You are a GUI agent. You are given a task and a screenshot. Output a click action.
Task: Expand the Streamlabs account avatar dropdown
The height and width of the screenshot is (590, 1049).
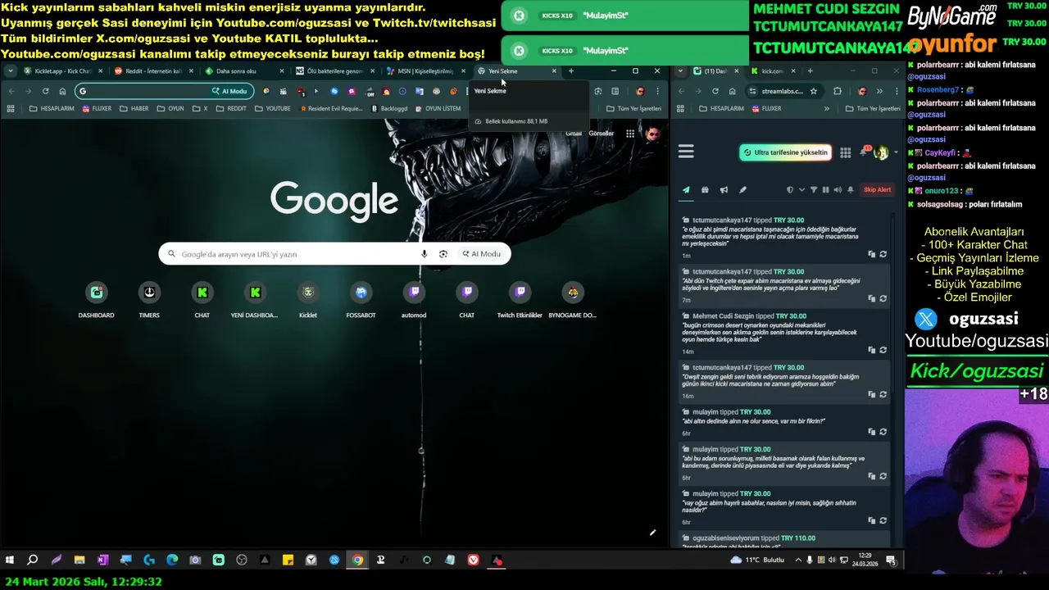[884, 152]
